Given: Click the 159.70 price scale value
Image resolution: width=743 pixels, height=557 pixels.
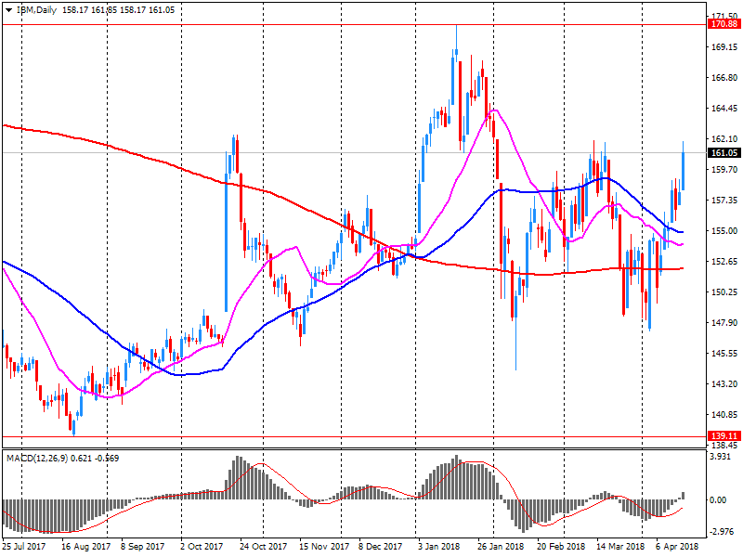Looking at the screenshot, I should click(724, 170).
